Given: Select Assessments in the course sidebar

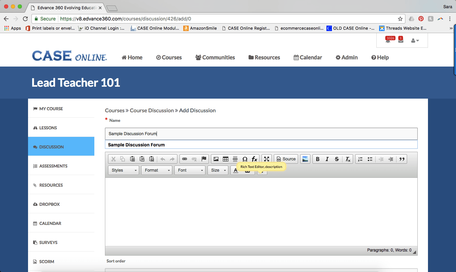Looking at the screenshot, I should 53,166.
